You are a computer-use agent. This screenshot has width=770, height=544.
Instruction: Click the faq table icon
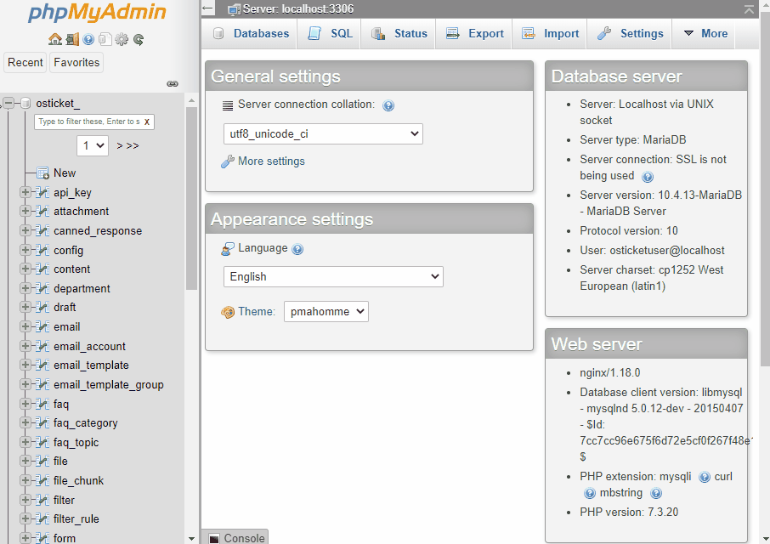42,404
